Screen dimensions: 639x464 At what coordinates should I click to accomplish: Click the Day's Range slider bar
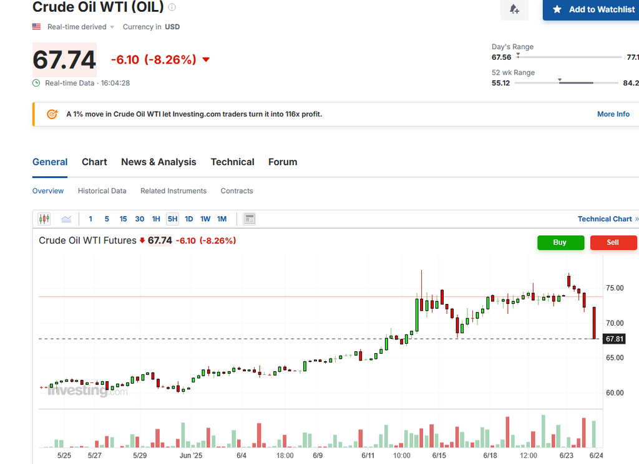(x=569, y=57)
